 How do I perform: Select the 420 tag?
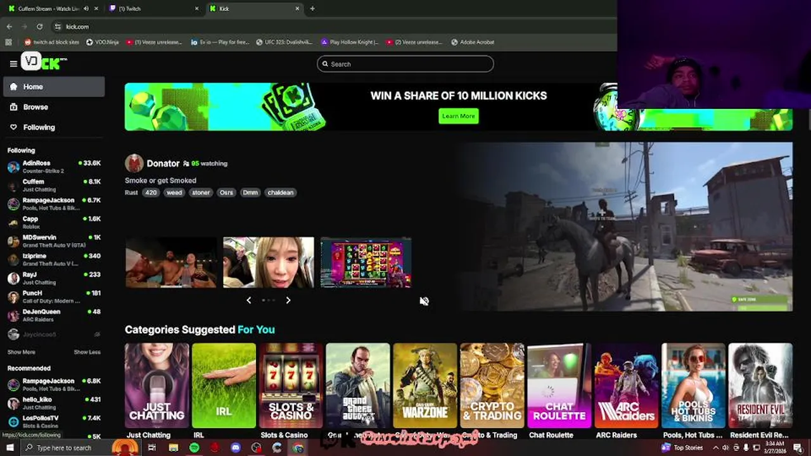(151, 193)
